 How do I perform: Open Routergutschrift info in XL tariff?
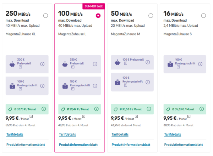(42, 86)
